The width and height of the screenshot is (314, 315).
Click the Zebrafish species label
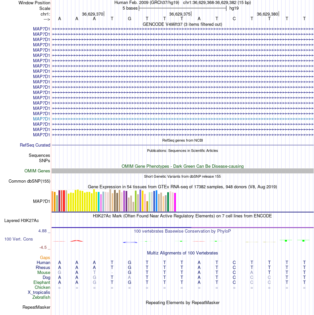click(41, 297)
